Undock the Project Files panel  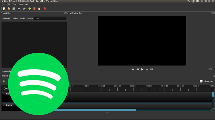pos(65,13)
